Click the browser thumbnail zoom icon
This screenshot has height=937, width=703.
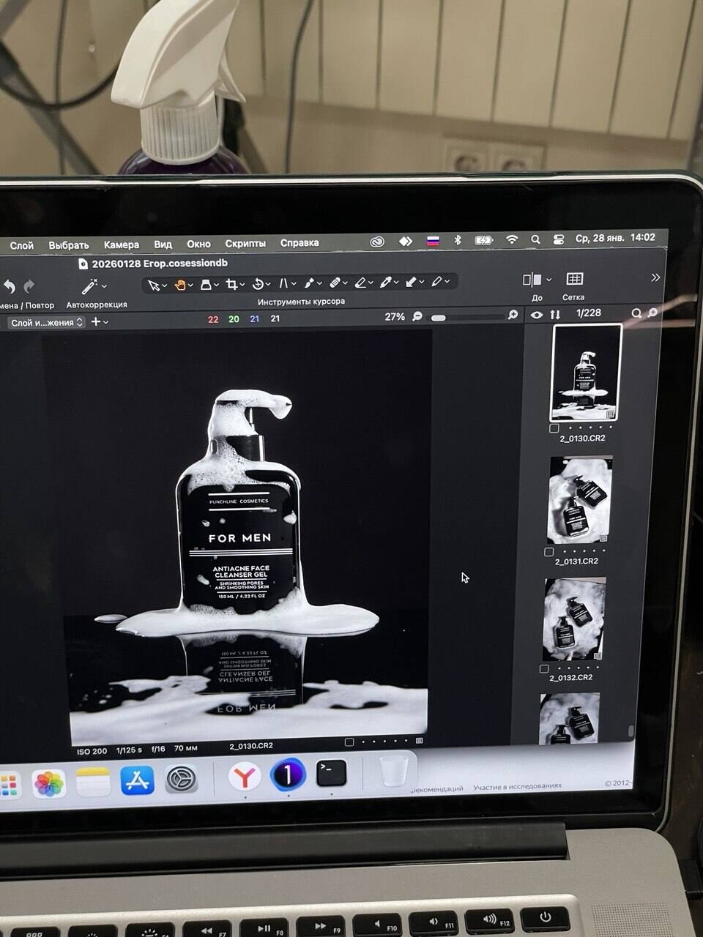tap(652, 313)
